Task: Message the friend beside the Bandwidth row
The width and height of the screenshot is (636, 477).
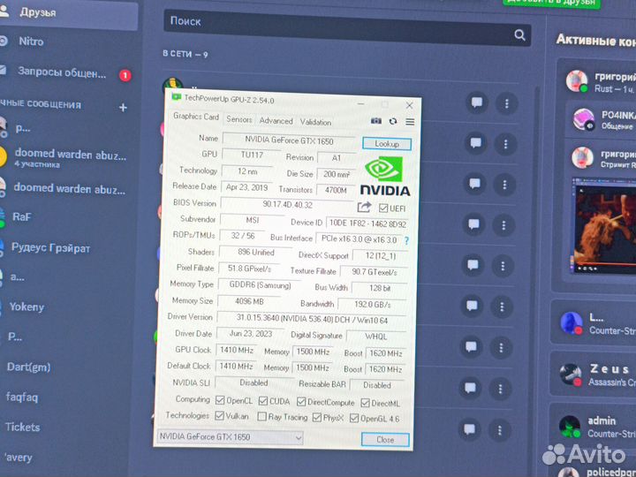Action: coord(472,306)
